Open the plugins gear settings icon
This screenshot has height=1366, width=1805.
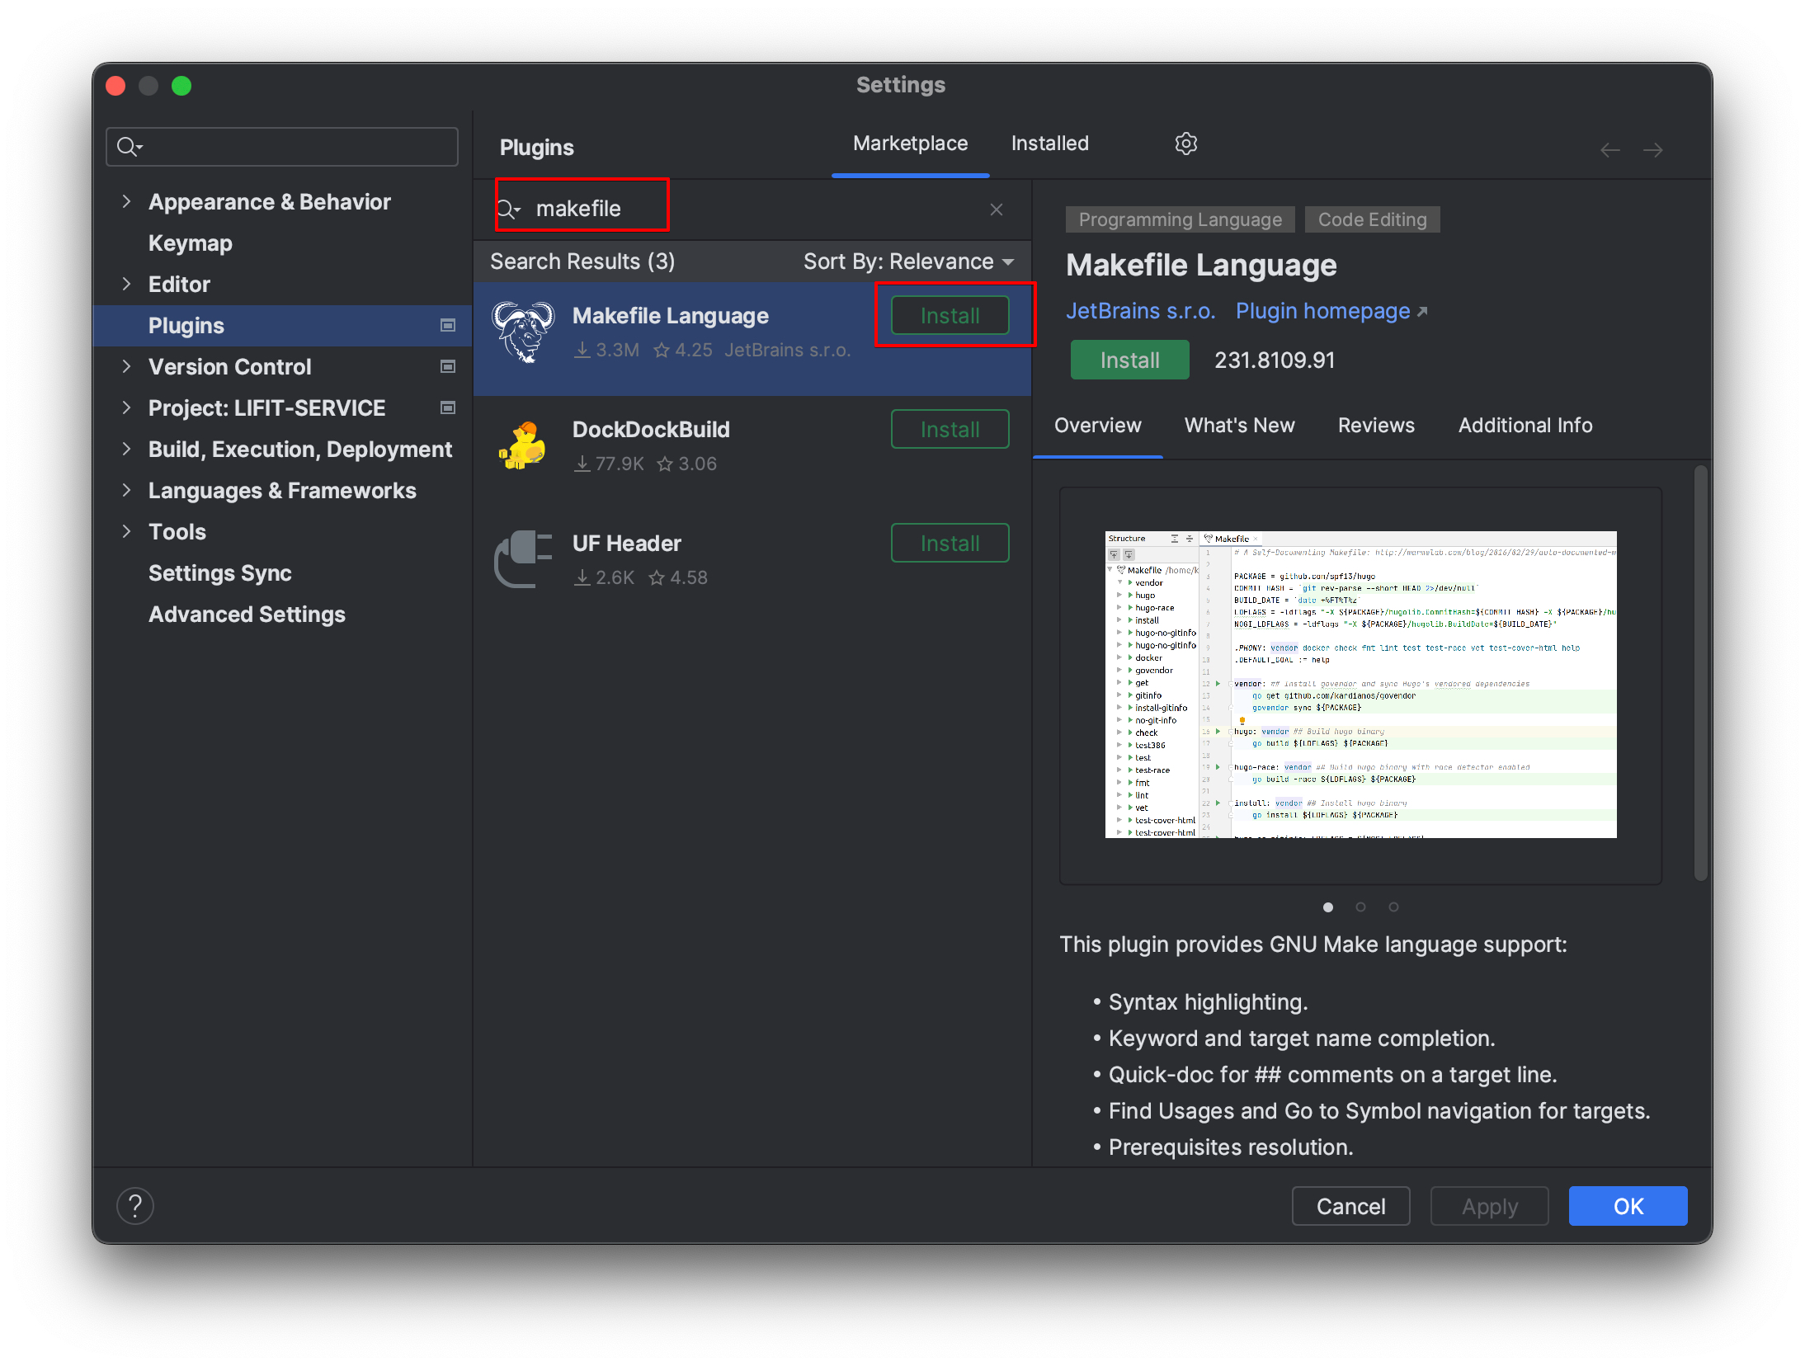(x=1185, y=144)
